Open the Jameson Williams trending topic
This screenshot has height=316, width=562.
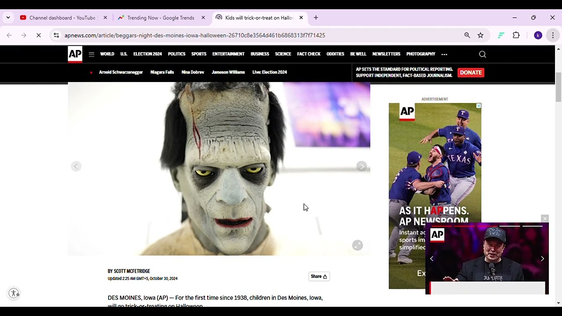[228, 72]
